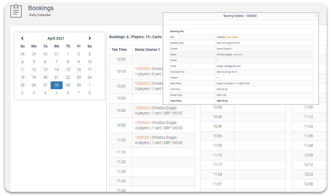Click the 11:40 tee time slot
The height and width of the screenshot is (196, 333).
point(121,181)
